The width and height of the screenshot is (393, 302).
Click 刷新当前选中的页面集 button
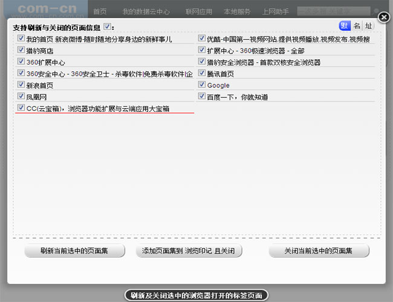coord(74,251)
